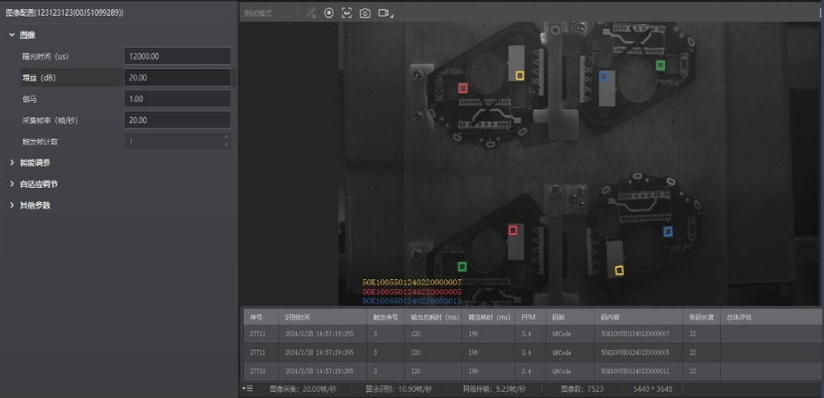Click the camera snapshot icon

(x=365, y=13)
